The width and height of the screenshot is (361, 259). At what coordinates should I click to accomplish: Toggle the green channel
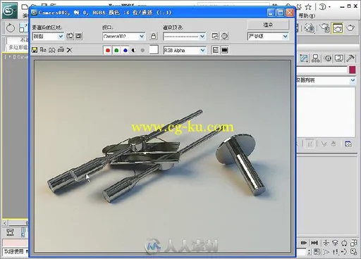coord(116,50)
